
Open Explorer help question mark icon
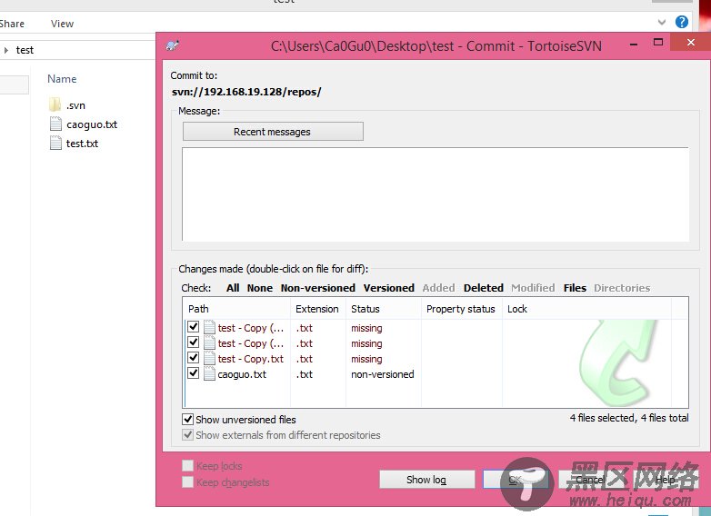tap(682, 22)
